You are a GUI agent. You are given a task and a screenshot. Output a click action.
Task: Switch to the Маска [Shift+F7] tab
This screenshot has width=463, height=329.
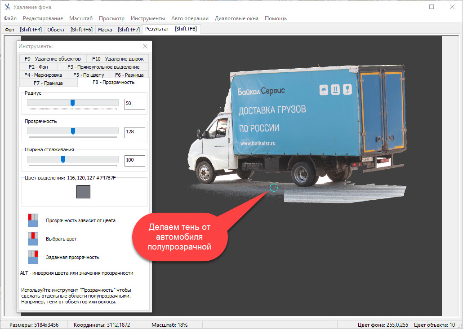pos(119,30)
